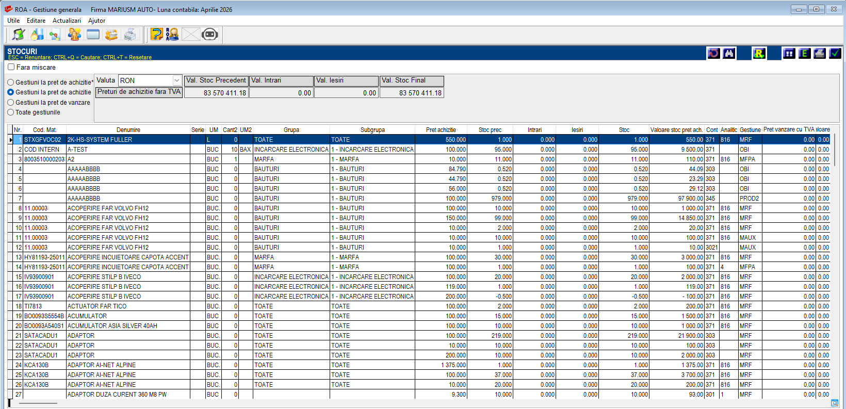The image size is (846, 409).
Task: Click the Pret achizitie column header
Action: (441, 130)
